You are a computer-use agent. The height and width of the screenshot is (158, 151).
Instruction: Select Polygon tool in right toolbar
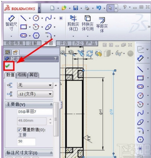140,140
